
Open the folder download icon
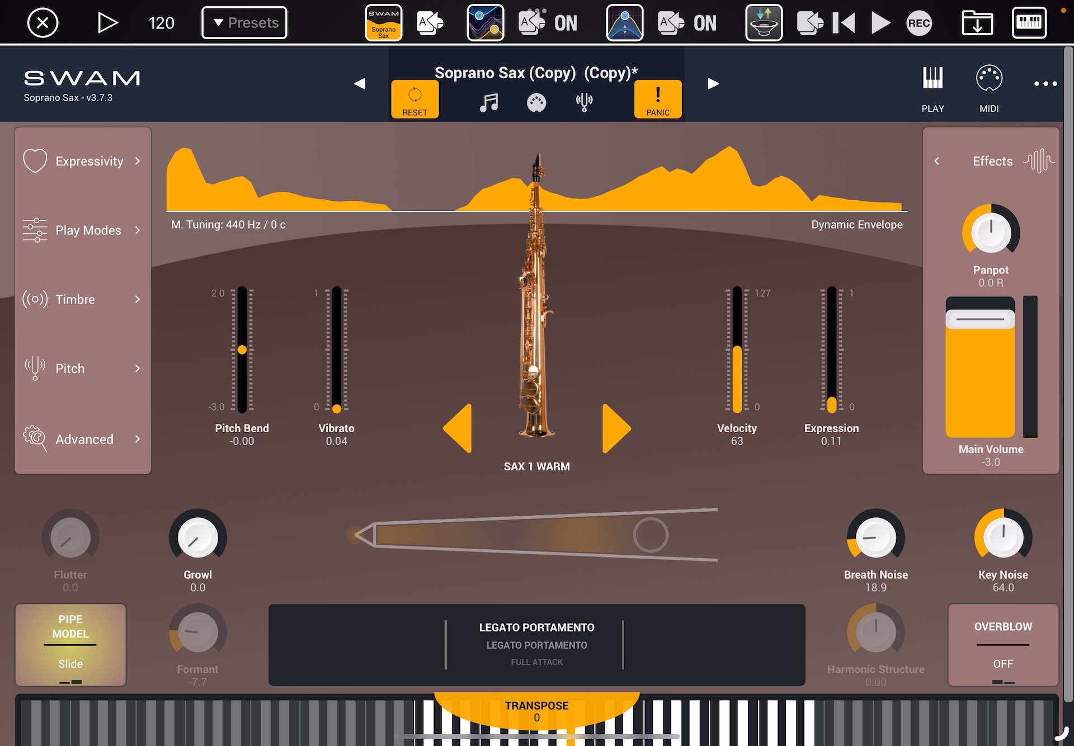[x=977, y=23]
